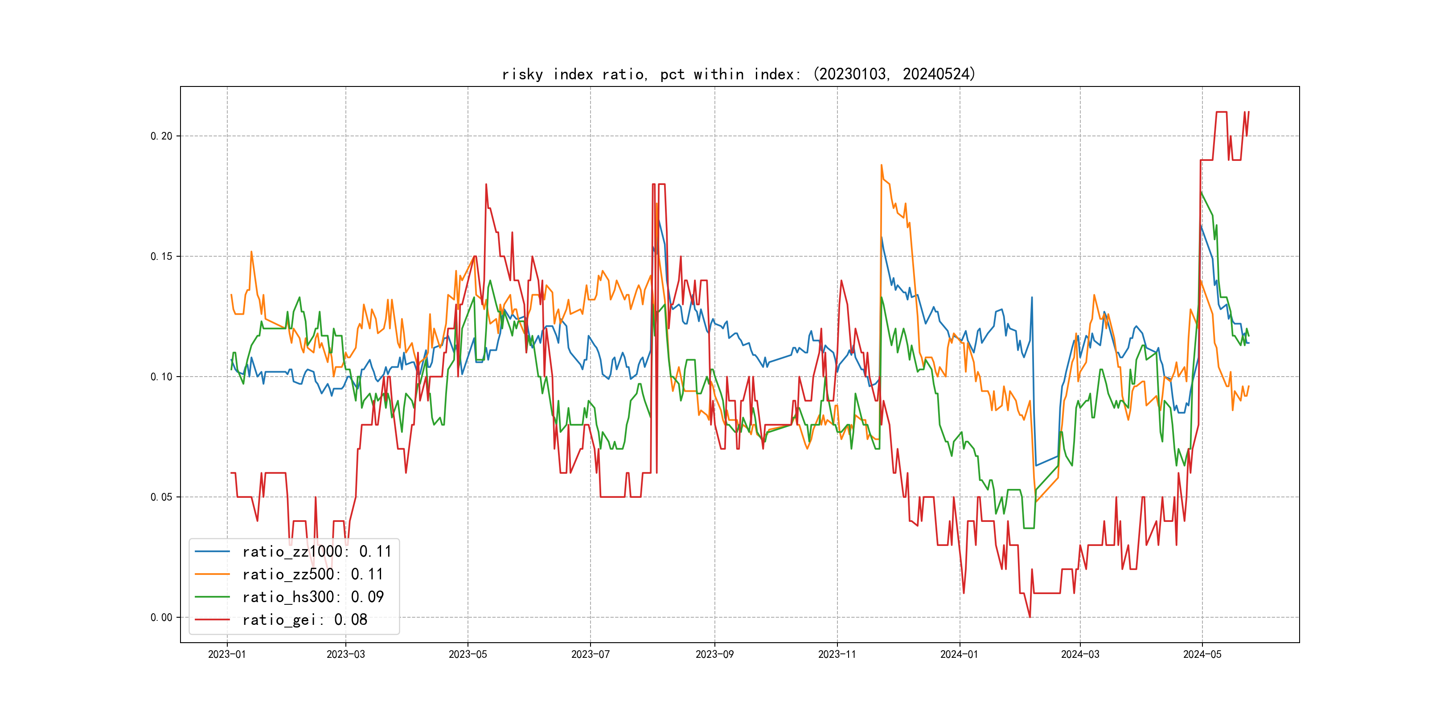The height and width of the screenshot is (722, 1444).
Task: Click the 2023-05 x-axis tick label
Action: (x=468, y=654)
